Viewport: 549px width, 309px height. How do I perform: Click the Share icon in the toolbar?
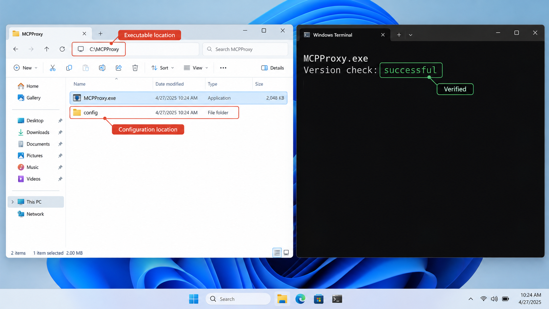(119, 68)
